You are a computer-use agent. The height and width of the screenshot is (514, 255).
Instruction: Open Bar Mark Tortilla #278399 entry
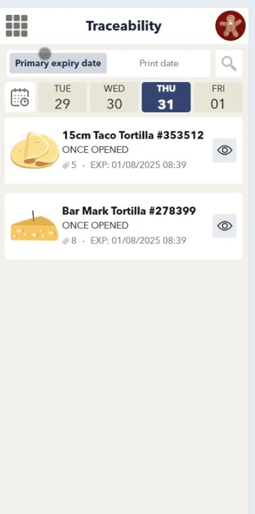[123, 226]
